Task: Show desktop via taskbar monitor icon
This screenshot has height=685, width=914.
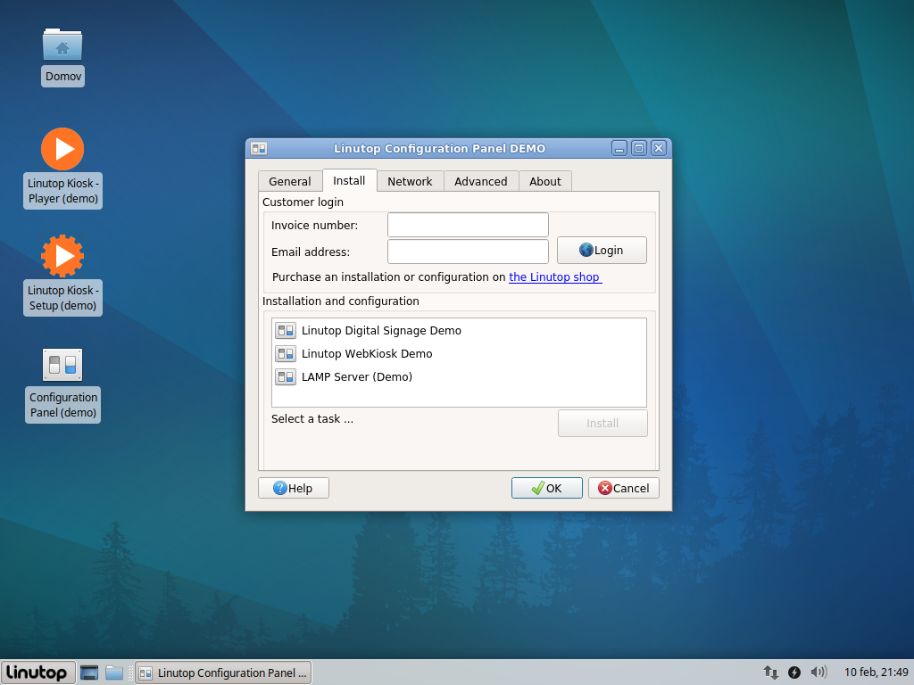Action: (89, 673)
